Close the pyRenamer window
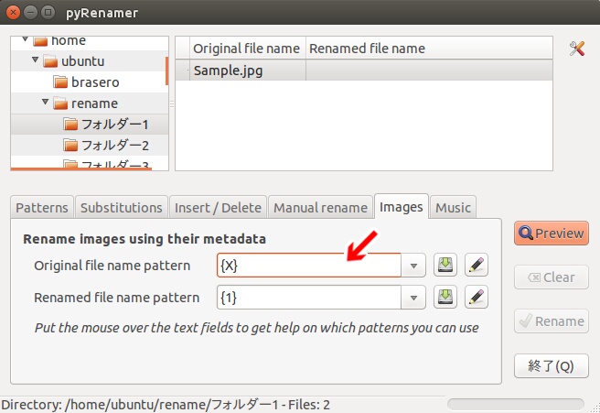Viewport: 600px width, 413px height. tap(13, 12)
